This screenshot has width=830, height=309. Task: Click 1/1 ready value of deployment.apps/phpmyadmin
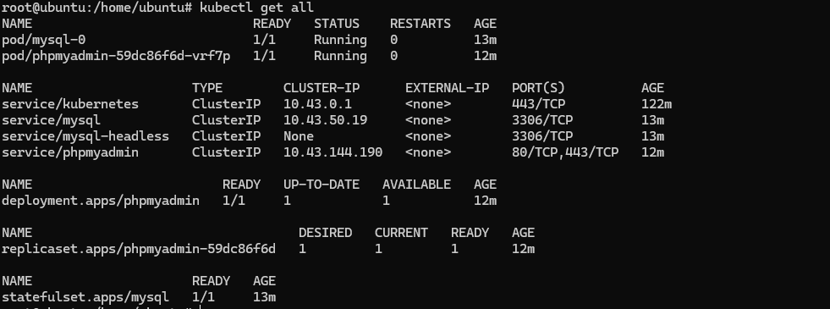click(234, 201)
